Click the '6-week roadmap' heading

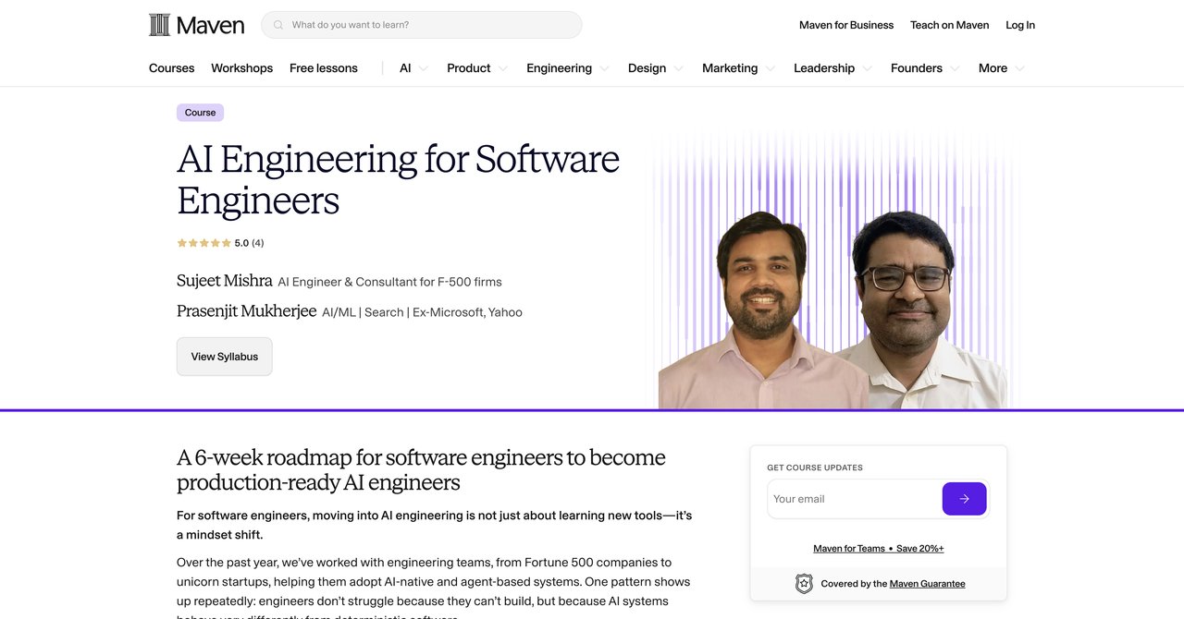pyautogui.click(x=421, y=469)
